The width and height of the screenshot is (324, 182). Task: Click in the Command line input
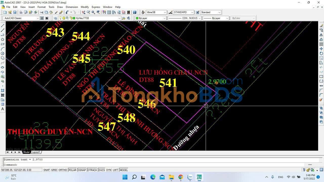click(x=152, y=165)
